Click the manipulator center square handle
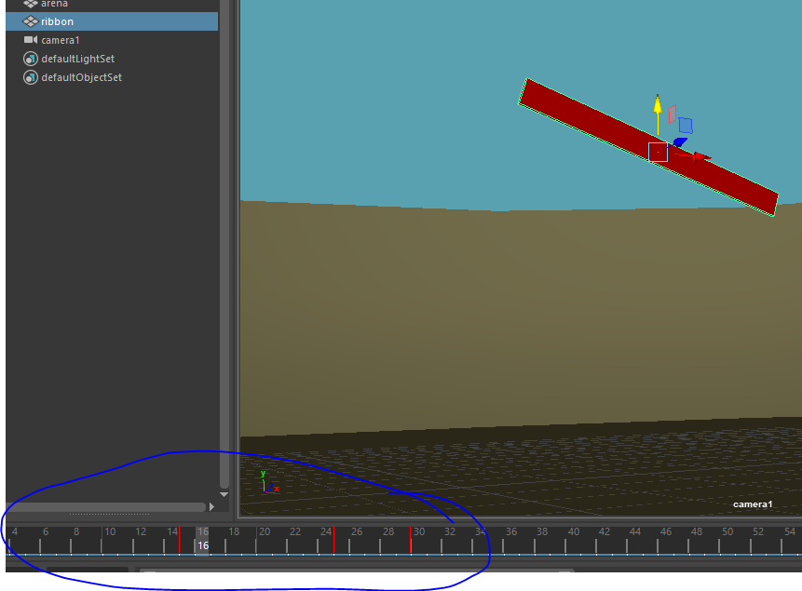The height and width of the screenshot is (591, 802). [x=658, y=152]
